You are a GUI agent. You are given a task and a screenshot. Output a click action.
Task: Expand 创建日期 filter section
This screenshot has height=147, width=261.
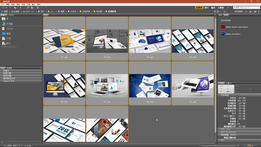[x=21, y=73]
